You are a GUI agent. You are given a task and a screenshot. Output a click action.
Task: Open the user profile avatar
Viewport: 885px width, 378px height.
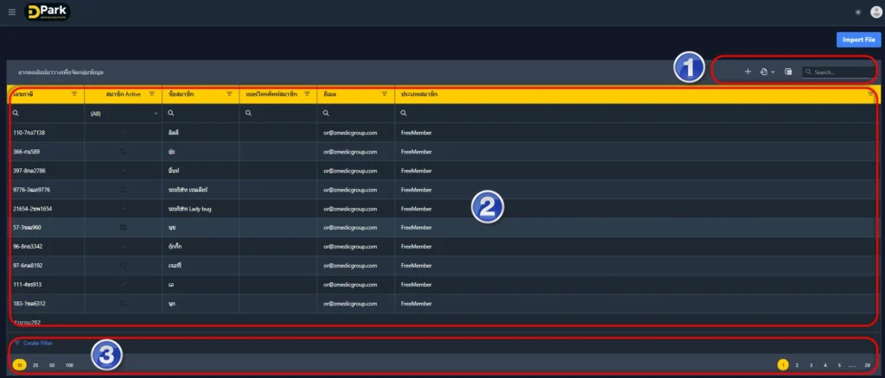[875, 12]
